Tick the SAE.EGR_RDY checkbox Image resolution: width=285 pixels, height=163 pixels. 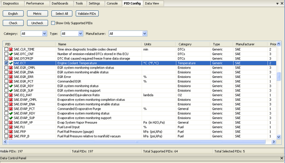[6, 86]
